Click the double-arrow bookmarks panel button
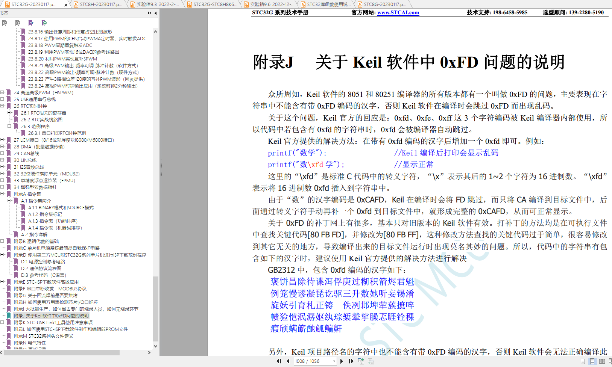 point(150,13)
